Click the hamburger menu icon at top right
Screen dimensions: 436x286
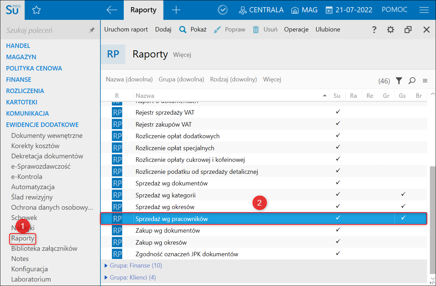(x=424, y=10)
